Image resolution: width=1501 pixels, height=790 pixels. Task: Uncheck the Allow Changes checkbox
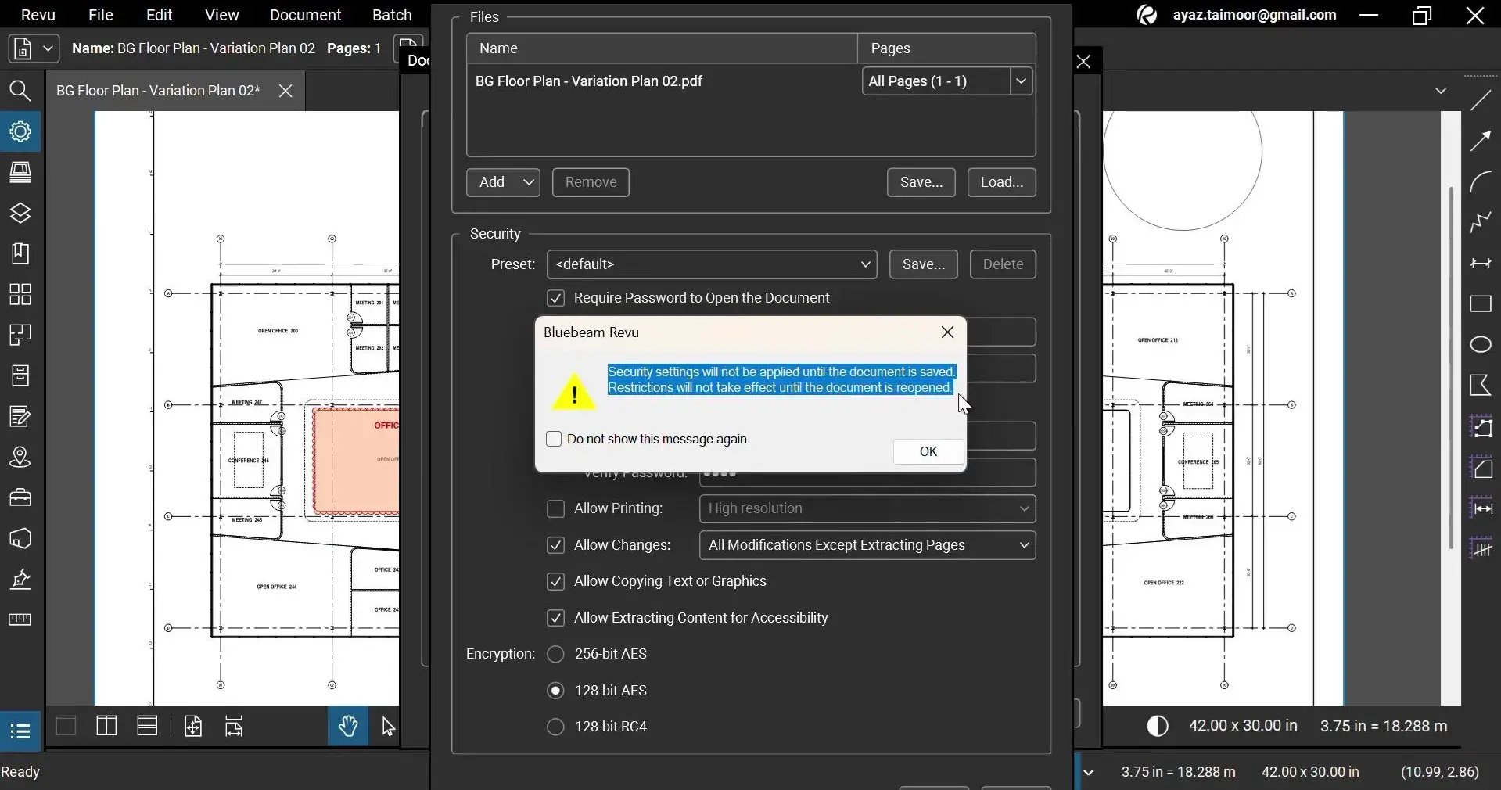[555, 545]
